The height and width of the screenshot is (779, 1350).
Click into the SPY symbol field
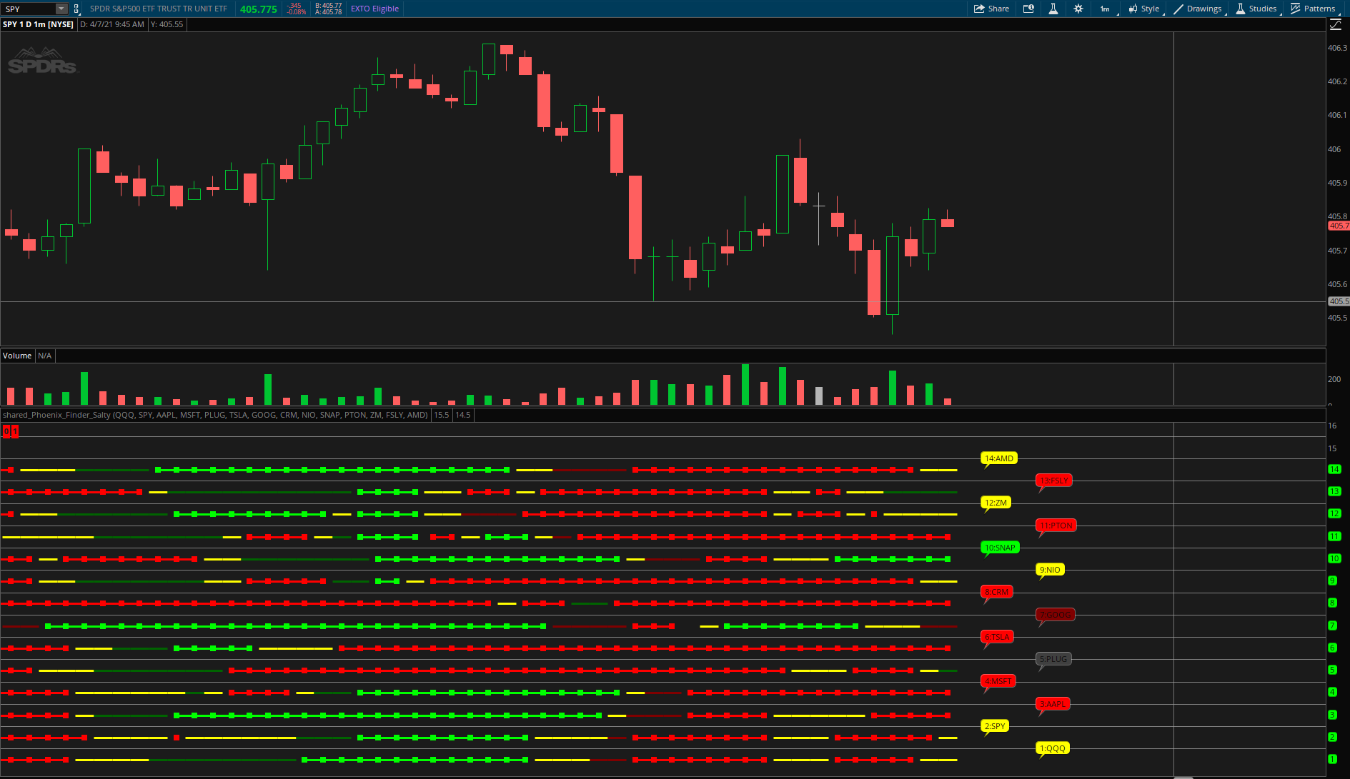29,9
